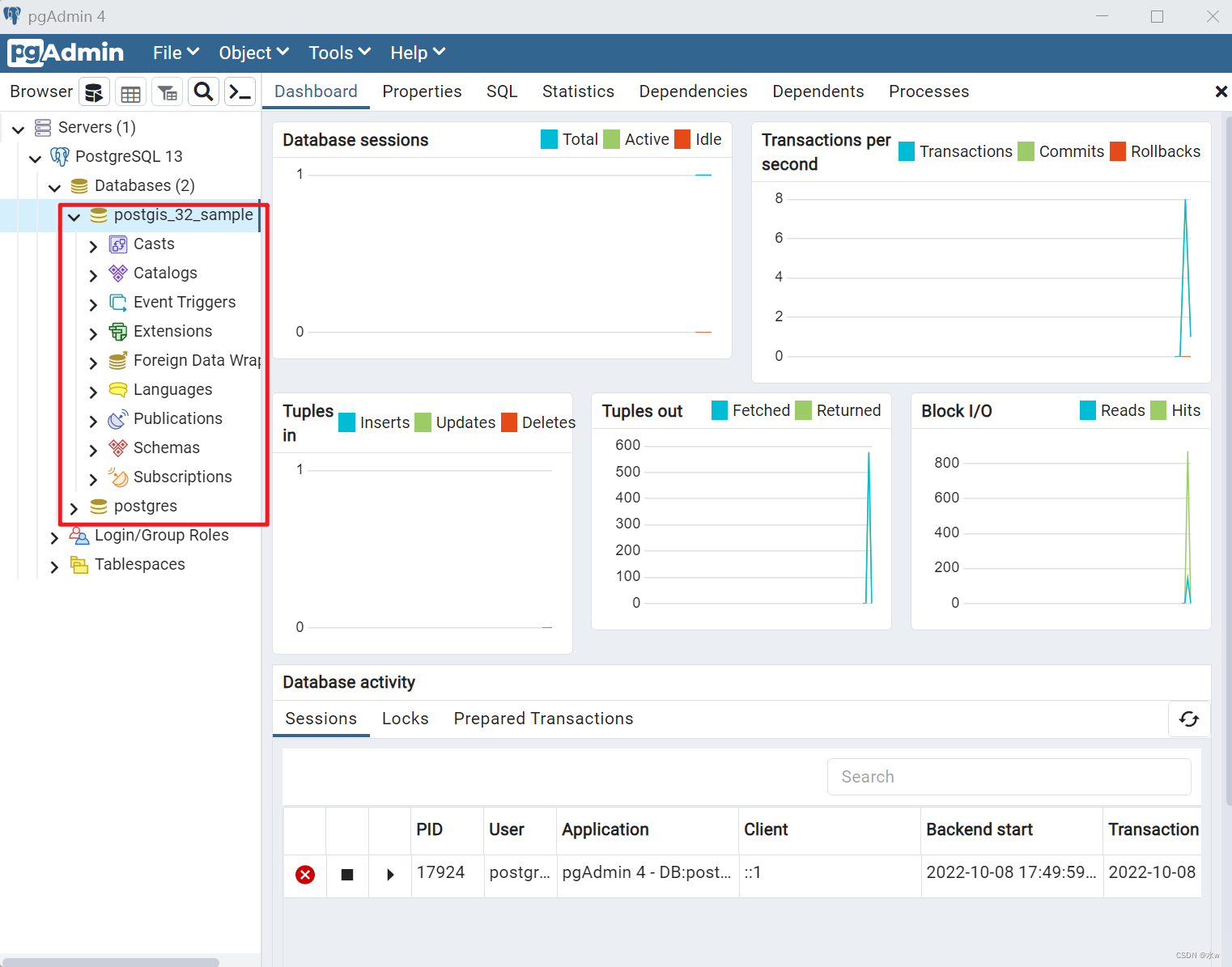Click the Publications node icon
Screen dimensions: 1232x967
click(x=118, y=419)
